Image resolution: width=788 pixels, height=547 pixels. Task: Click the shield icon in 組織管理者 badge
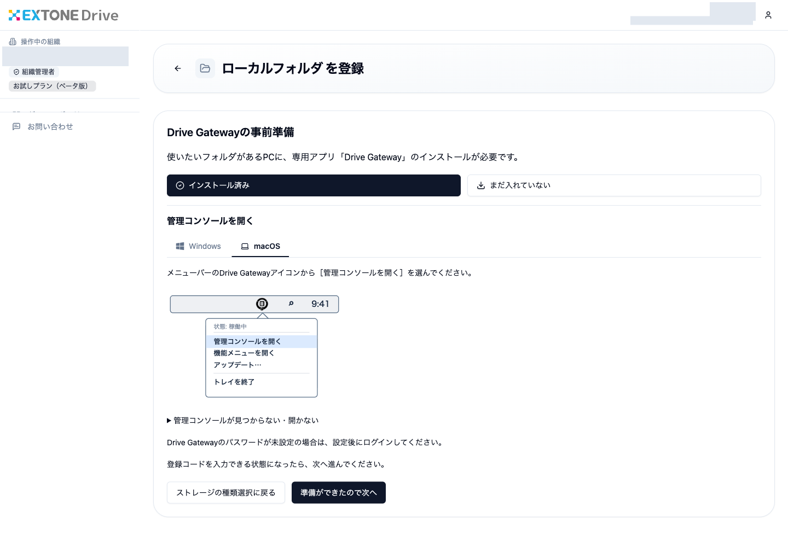tap(16, 72)
